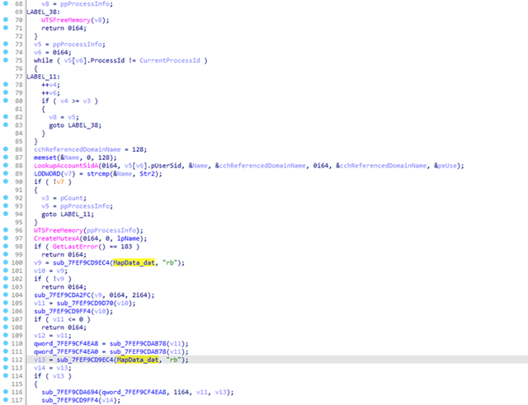The height and width of the screenshot is (405, 528).
Task: Toggle breakpoint dot on line 100
Action: tap(6, 262)
